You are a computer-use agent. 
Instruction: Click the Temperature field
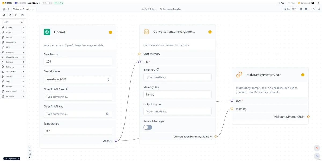click(x=78, y=131)
